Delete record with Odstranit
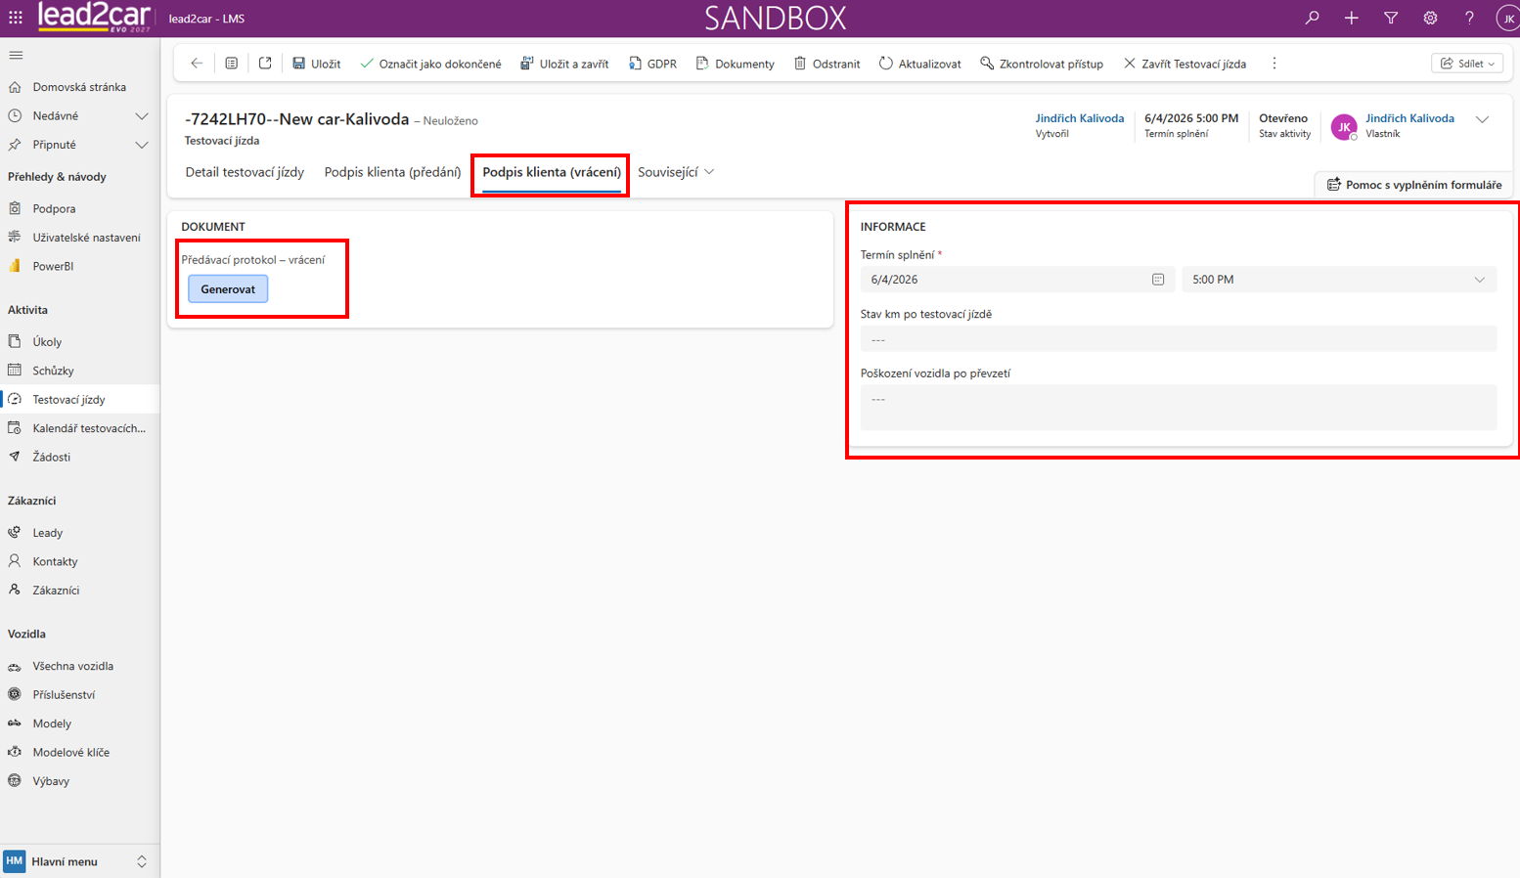The width and height of the screenshot is (1520, 878). pos(827,64)
